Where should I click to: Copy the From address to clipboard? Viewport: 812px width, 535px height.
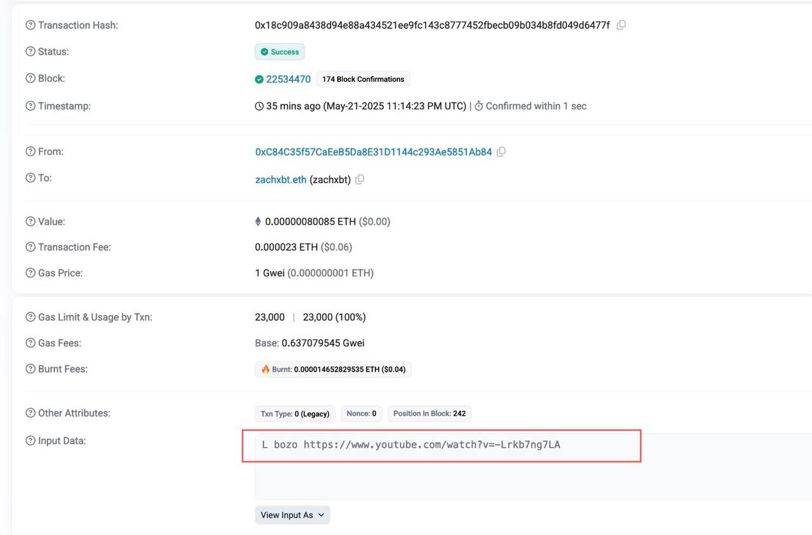pyautogui.click(x=501, y=152)
